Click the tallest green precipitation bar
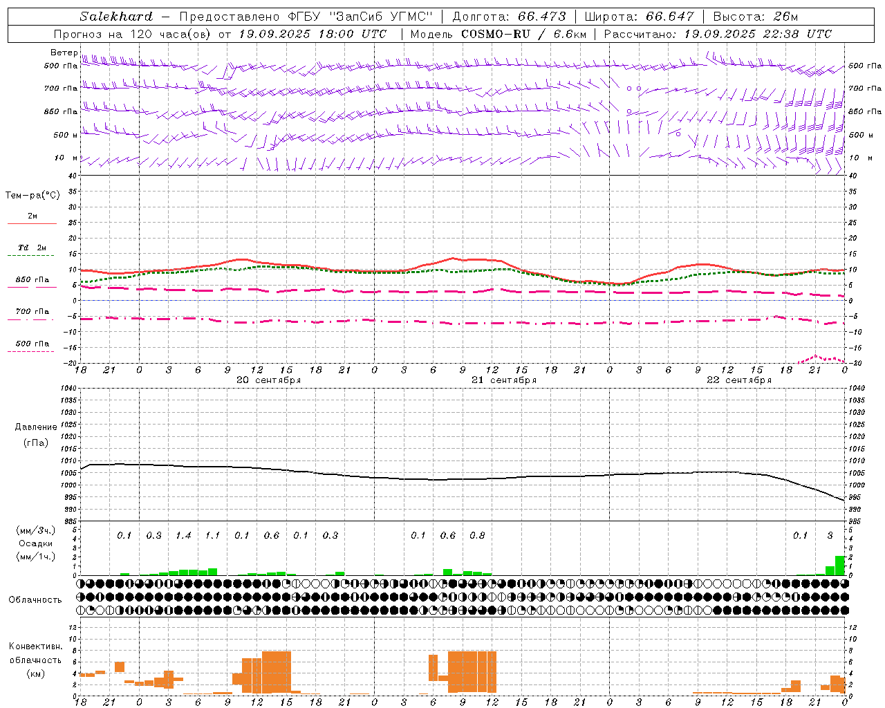The width and height of the screenshot is (885, 708). coord(840,566)
